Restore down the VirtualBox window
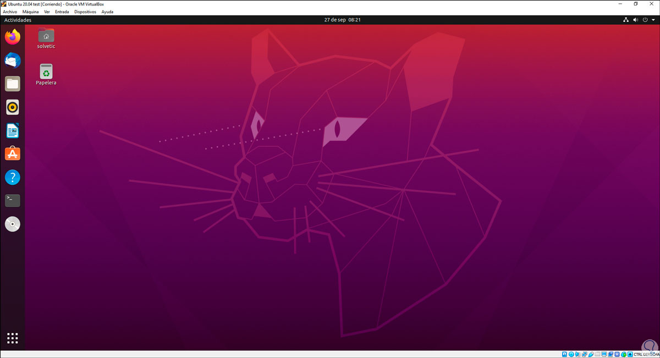Image resolution: width=660 pixels, height=358 pixels. coord(635,4)
